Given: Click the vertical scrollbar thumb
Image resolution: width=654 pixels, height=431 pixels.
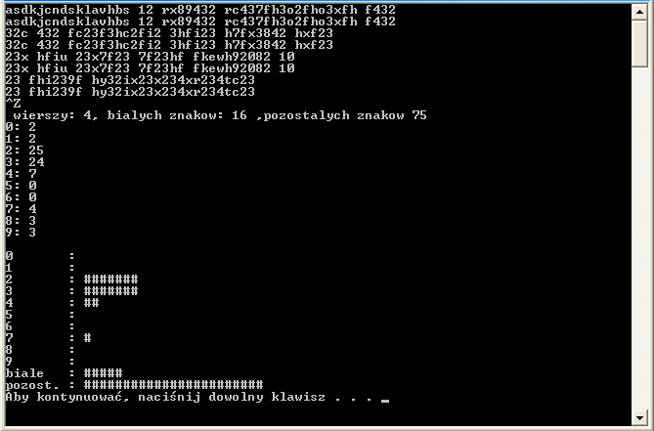Looking at the screenshot, I should click(639, 43).
